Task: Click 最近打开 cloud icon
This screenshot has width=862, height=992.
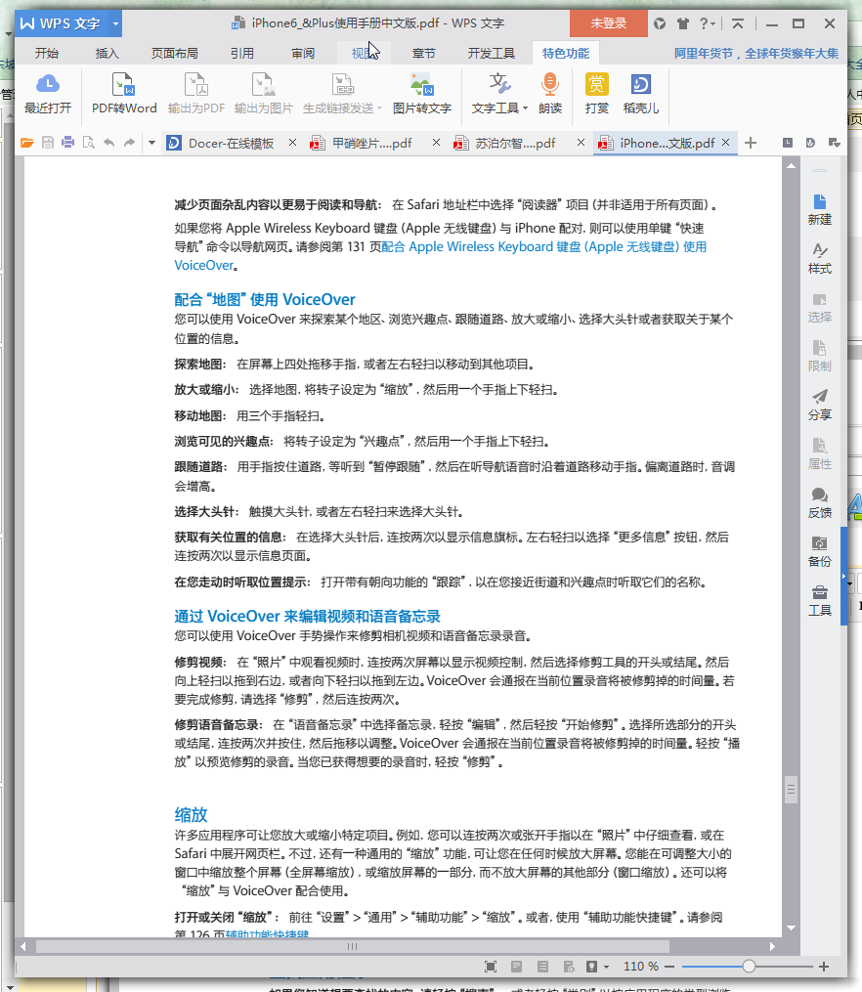Action: (x=48, y=85)
